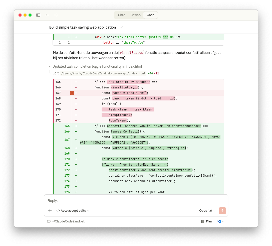Click the back navigation arrow

pyautogui.click(x=47, y=15)
